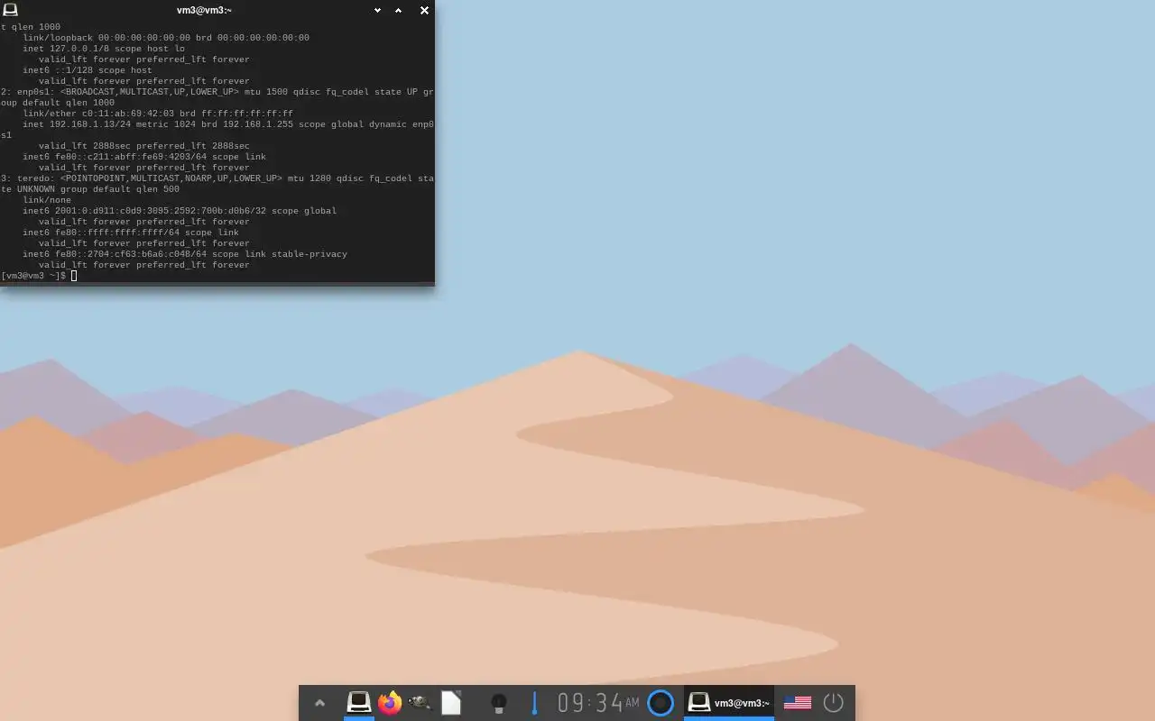Adjust the blue vertical volume slider
Screen dimensions: 1155x721
point(534,703)
